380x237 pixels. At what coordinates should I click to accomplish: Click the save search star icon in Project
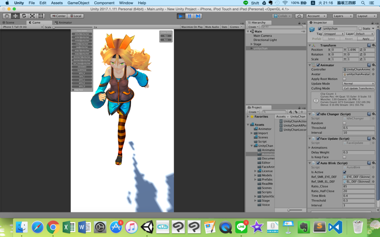pos(302,112)
